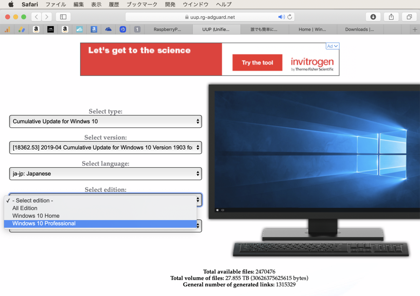
Task: Open the Google Analytics pinned tab
Action: click(7, 30)
